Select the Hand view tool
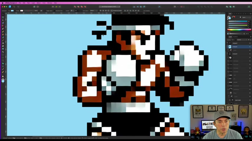This screenshot has height=141, width=252. coord(3,76)
